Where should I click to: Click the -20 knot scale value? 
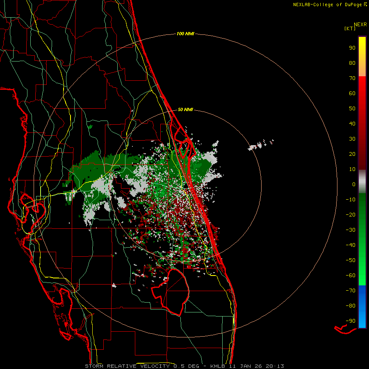pos(351,214)
